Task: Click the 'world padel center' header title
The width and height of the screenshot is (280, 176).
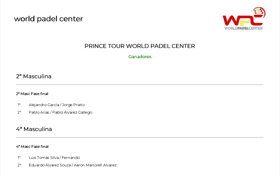Action: pos(49,19)
